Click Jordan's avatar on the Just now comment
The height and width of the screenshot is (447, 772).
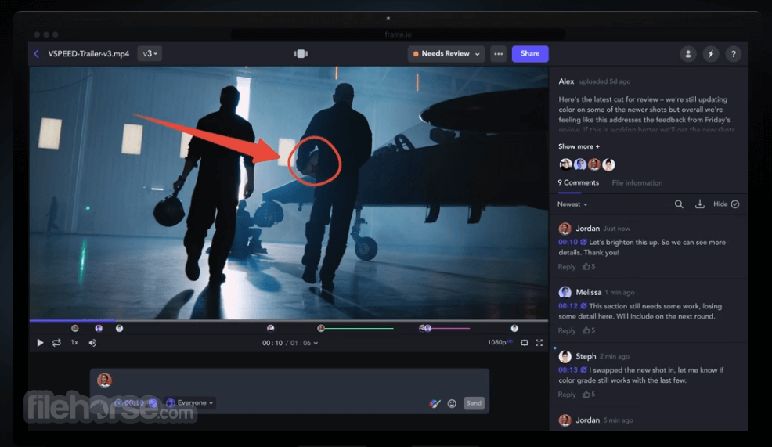click(565, 229)
